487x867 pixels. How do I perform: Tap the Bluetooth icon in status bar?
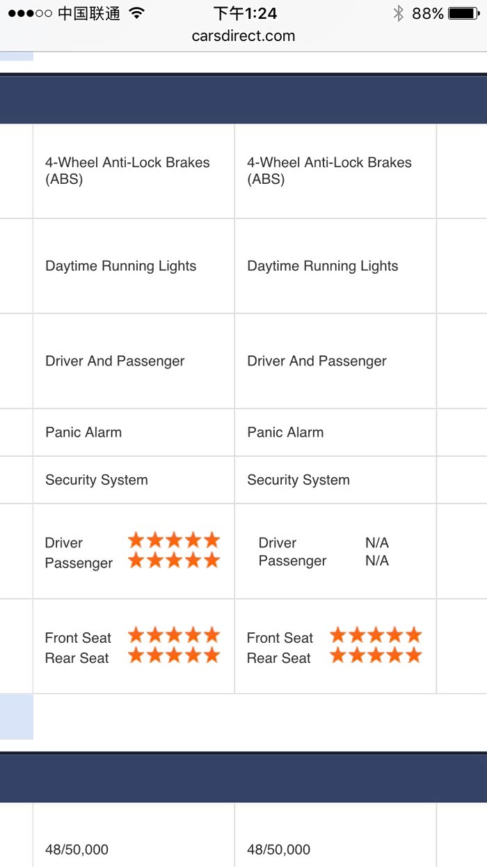coord(398,13)
